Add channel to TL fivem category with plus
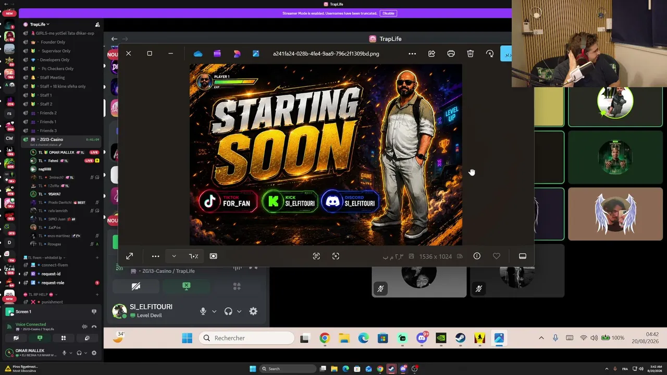The image size is (667, 375). point(97,258)
